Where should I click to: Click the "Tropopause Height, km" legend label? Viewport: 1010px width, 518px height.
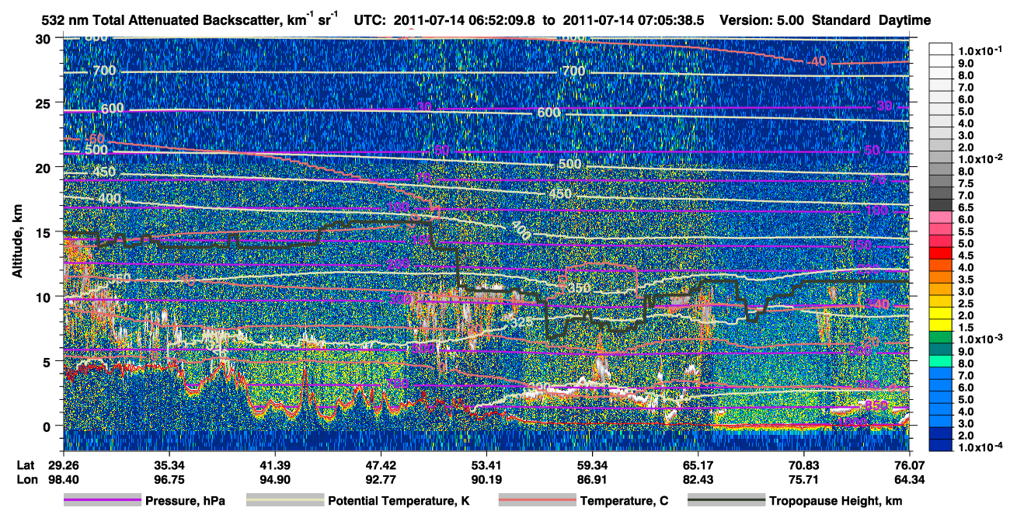[836, 501]
